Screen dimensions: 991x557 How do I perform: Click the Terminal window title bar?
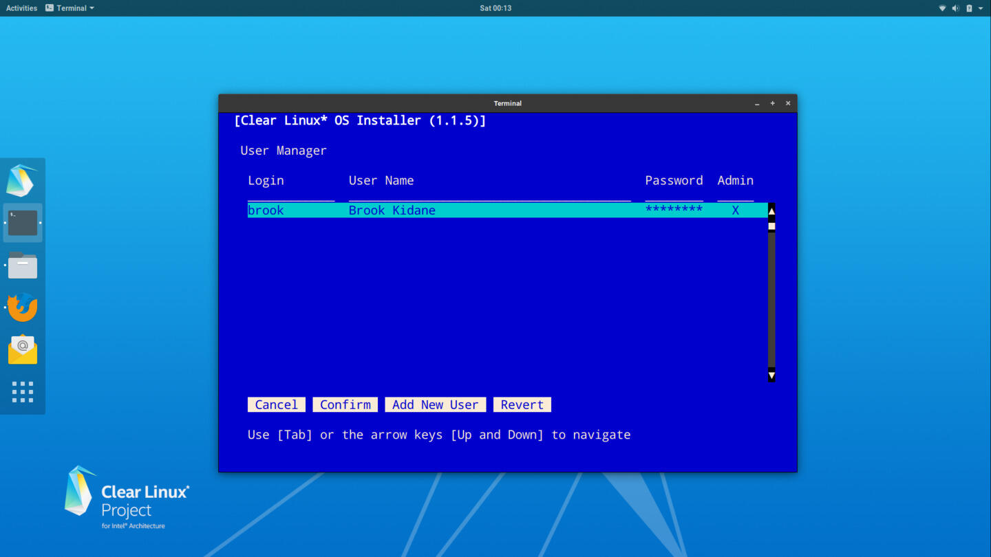point(507,103)
